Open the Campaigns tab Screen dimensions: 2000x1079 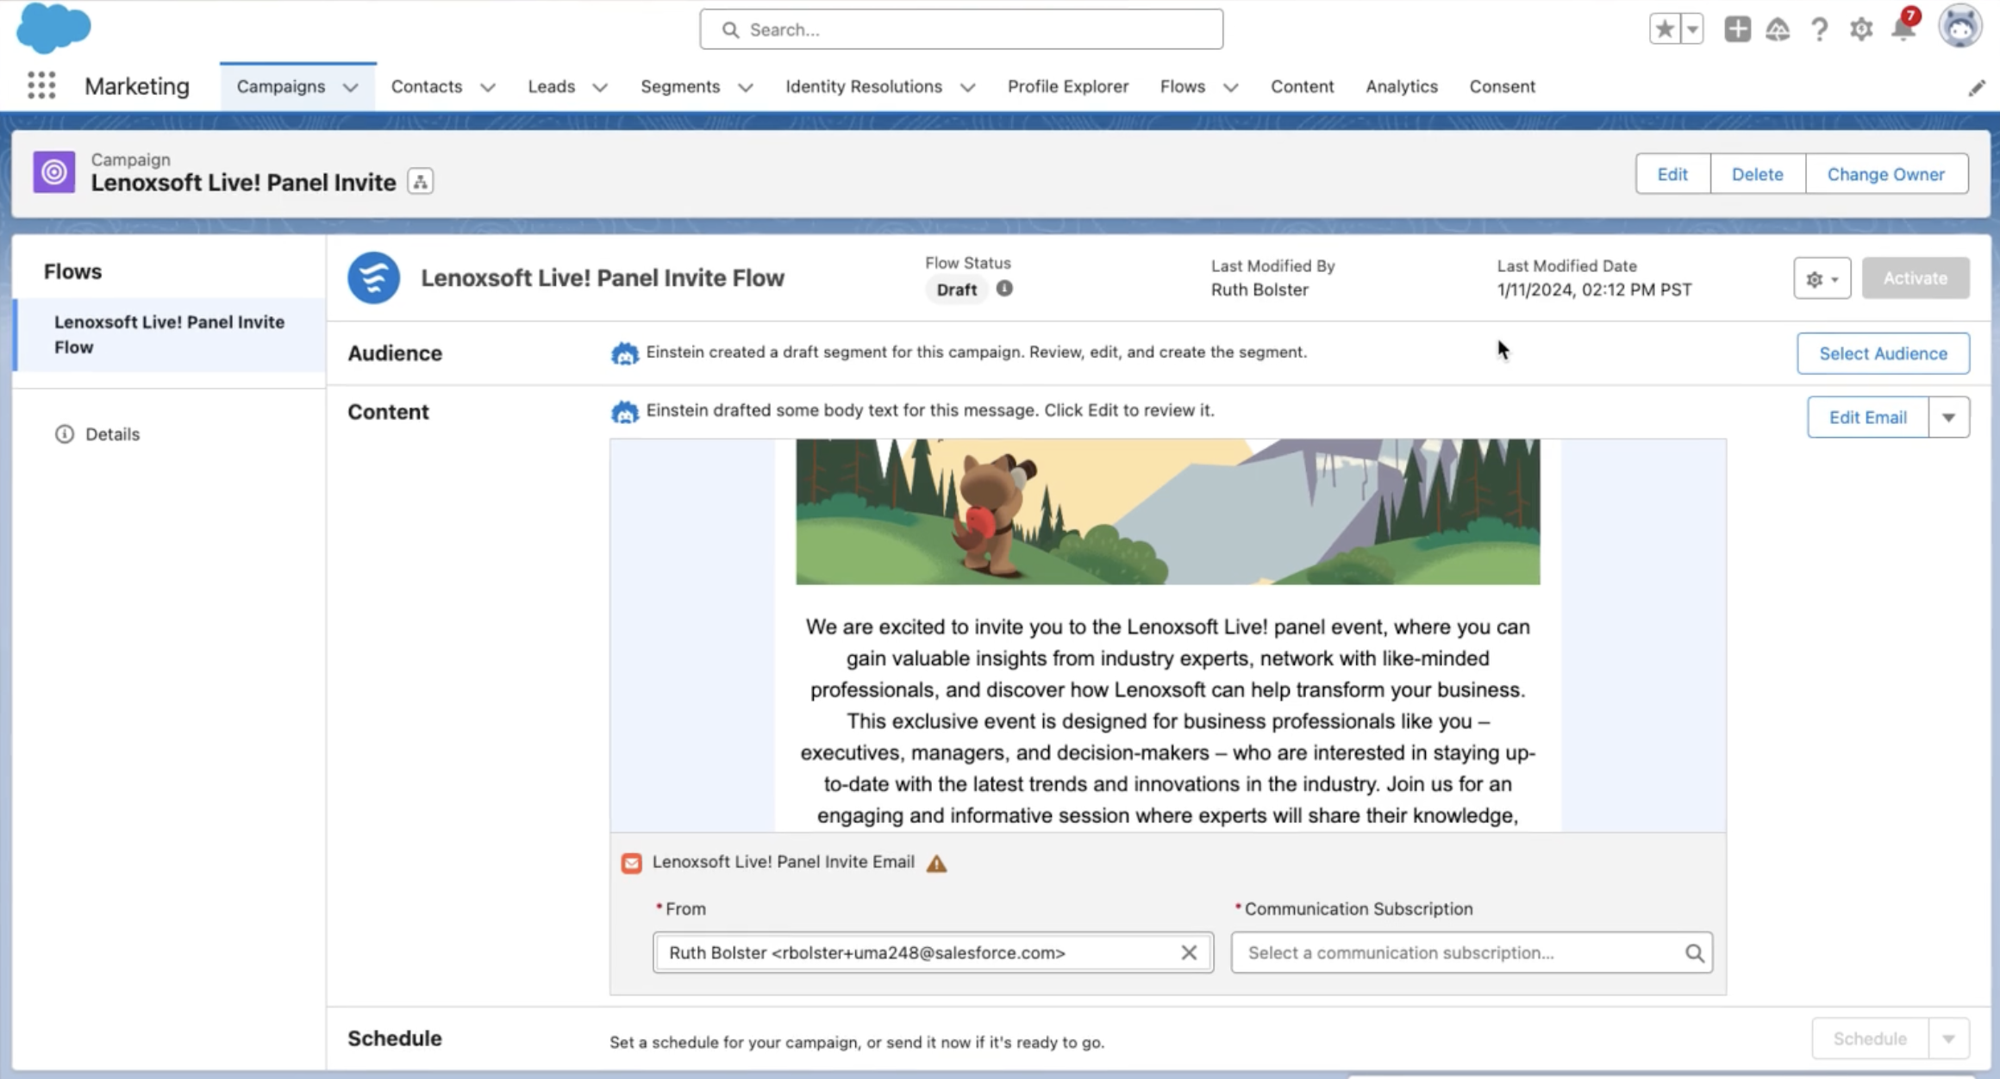tap(281, 86)
